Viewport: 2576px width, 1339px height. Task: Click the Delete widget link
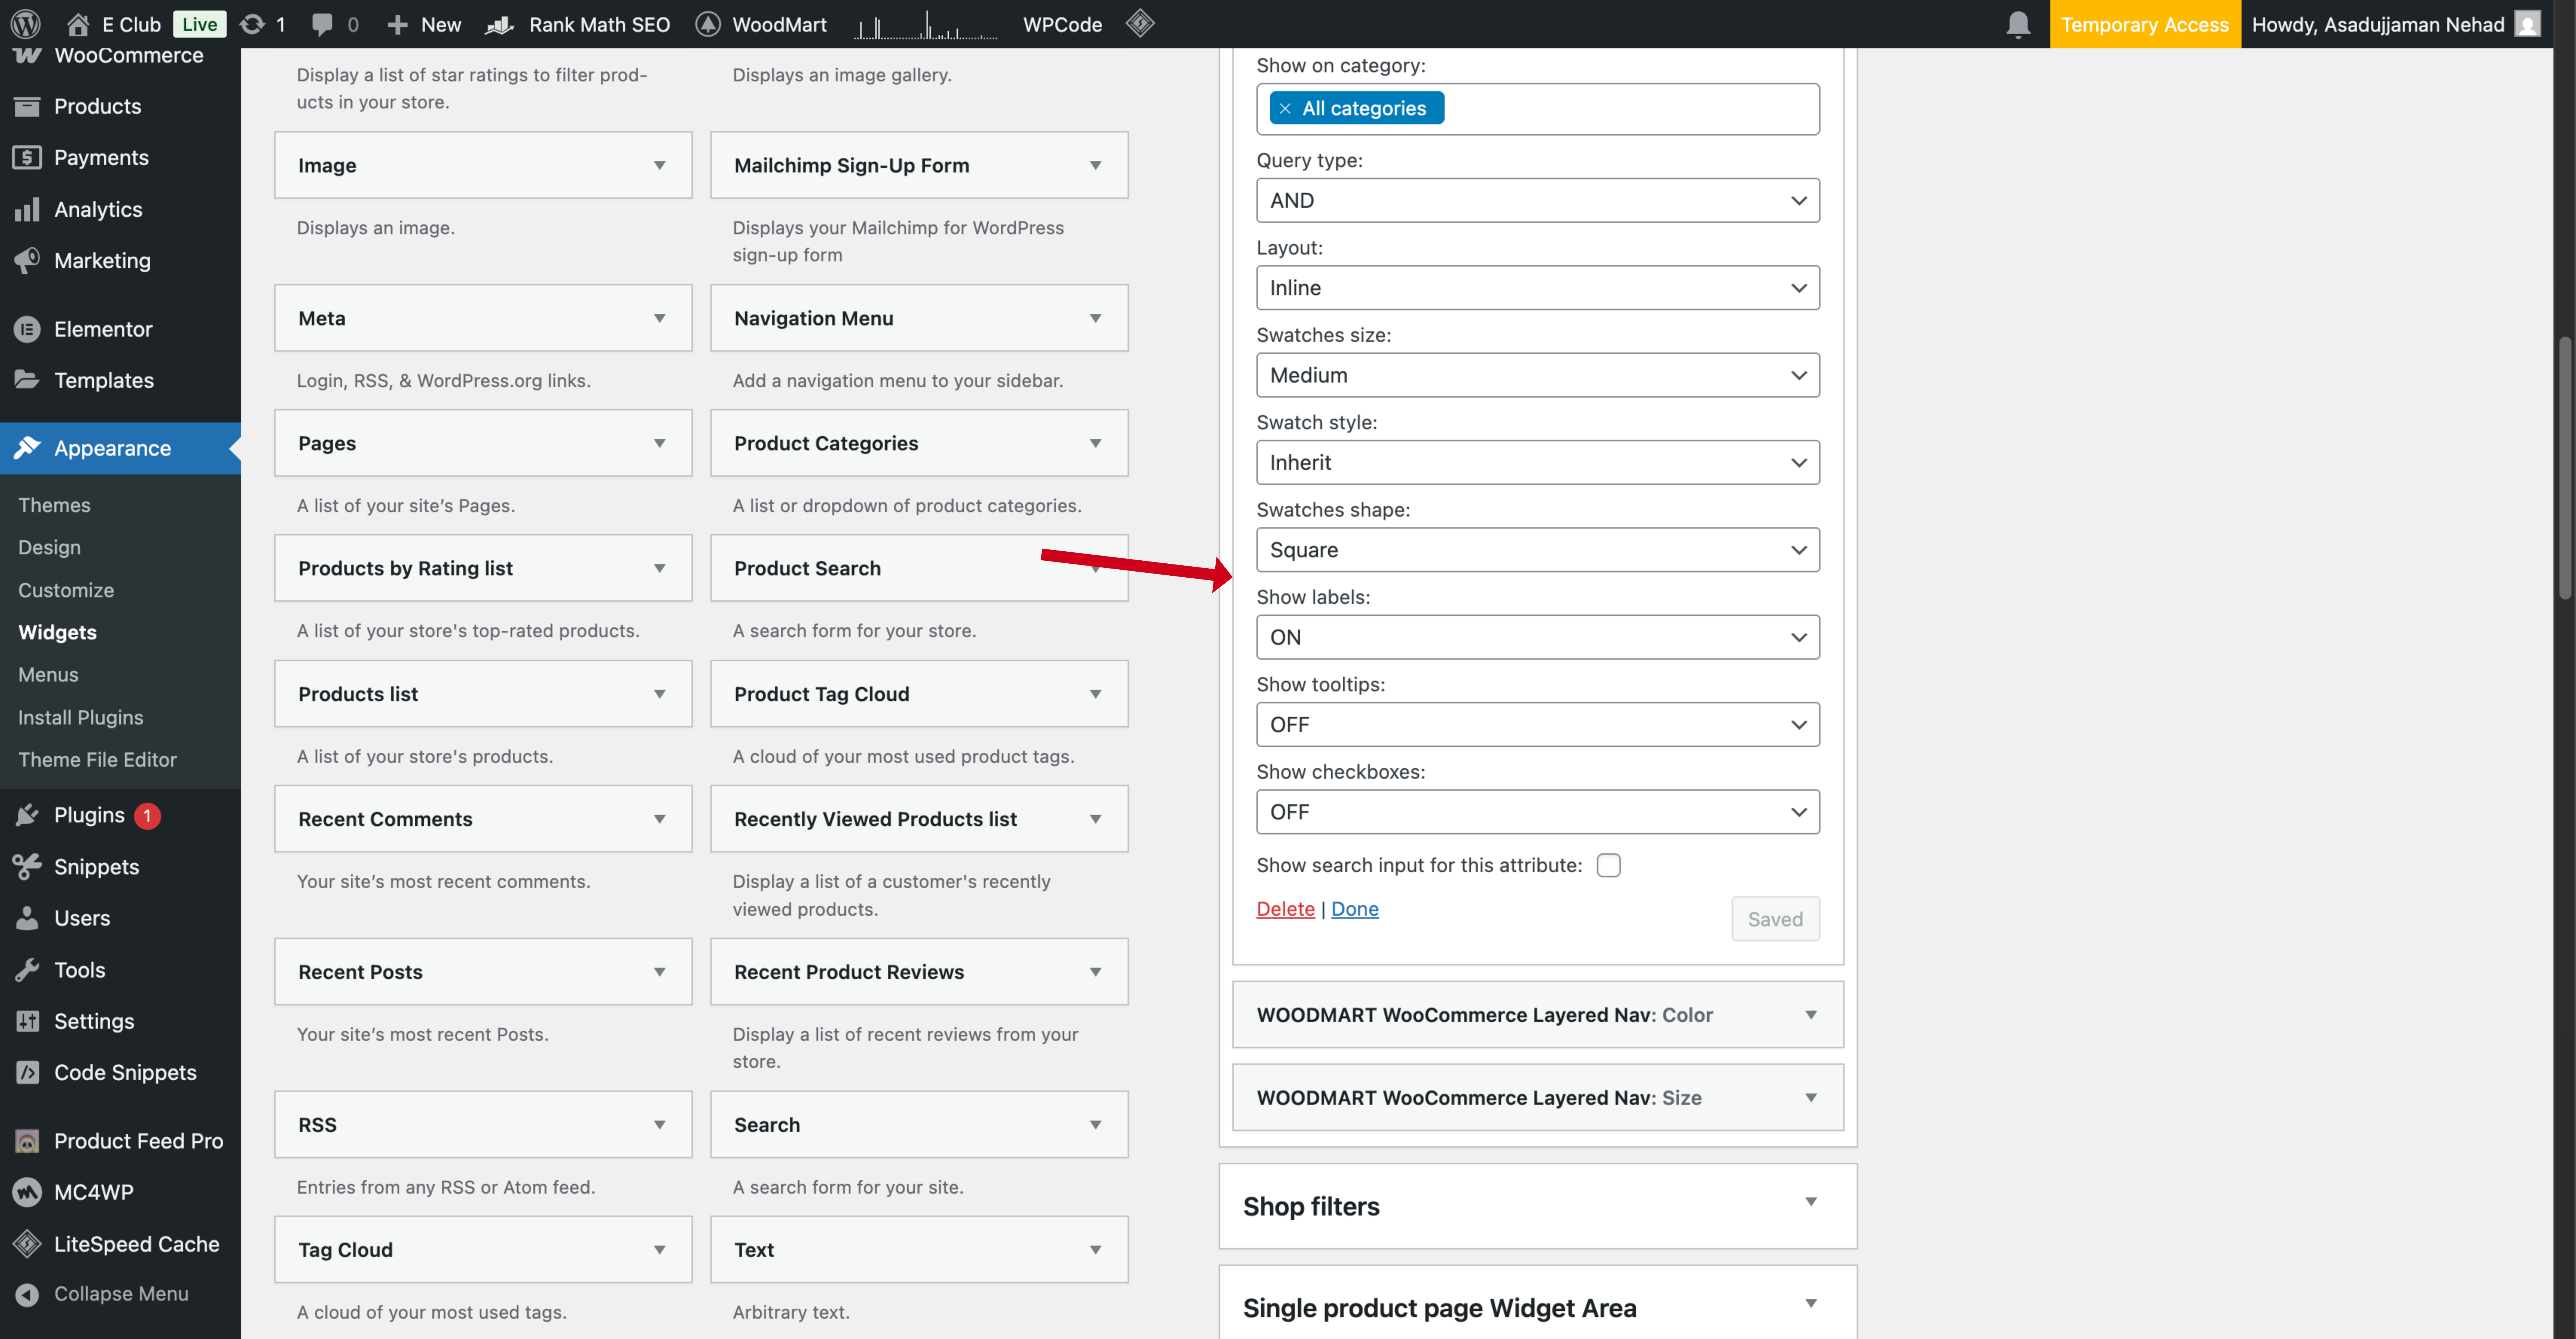(1285, 909)
